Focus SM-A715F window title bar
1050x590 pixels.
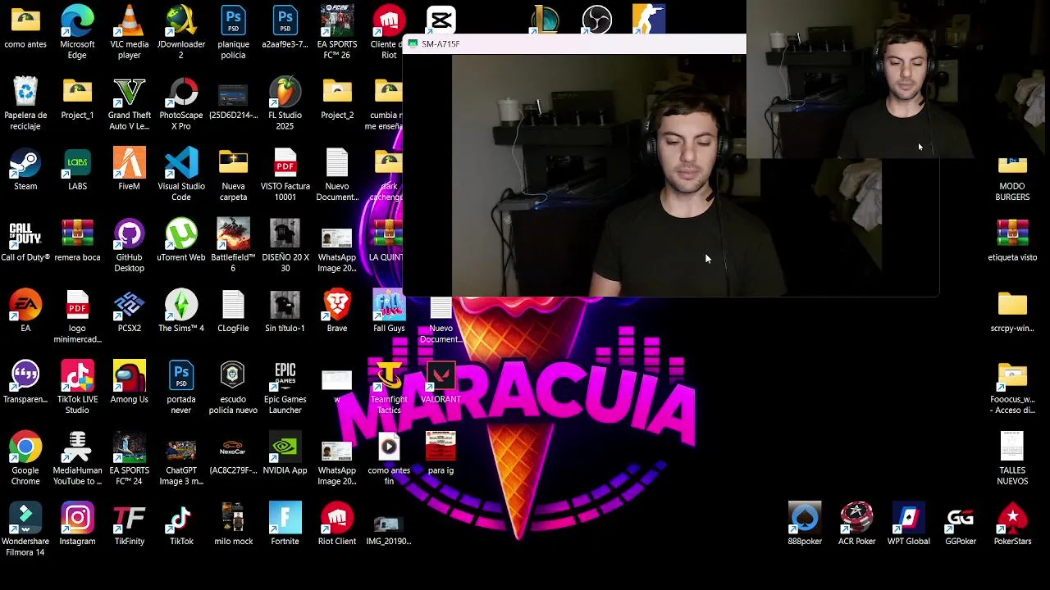tap(575, 43)
